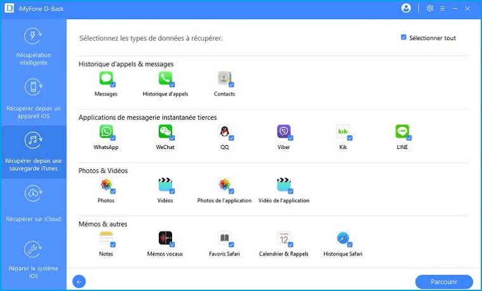Image resolution: width=482 pixels, height=291 pixels.
Task: Open the user account profile icon
Action: (x=406, y=8)
